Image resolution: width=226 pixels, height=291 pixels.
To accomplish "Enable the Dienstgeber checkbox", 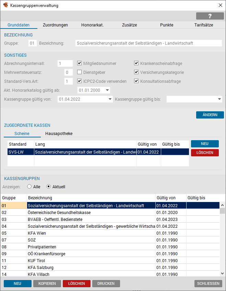I will pos(79,72).
